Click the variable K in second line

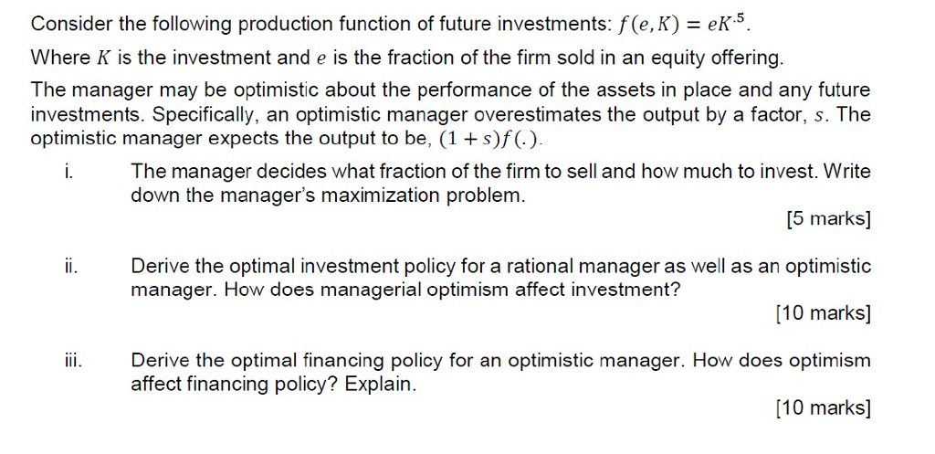[103, 58]
